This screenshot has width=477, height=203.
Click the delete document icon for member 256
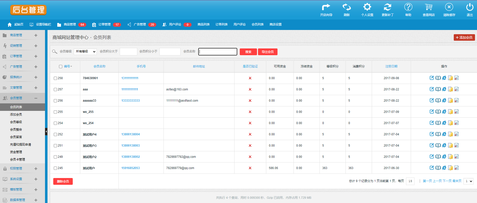tap(456, 100)
